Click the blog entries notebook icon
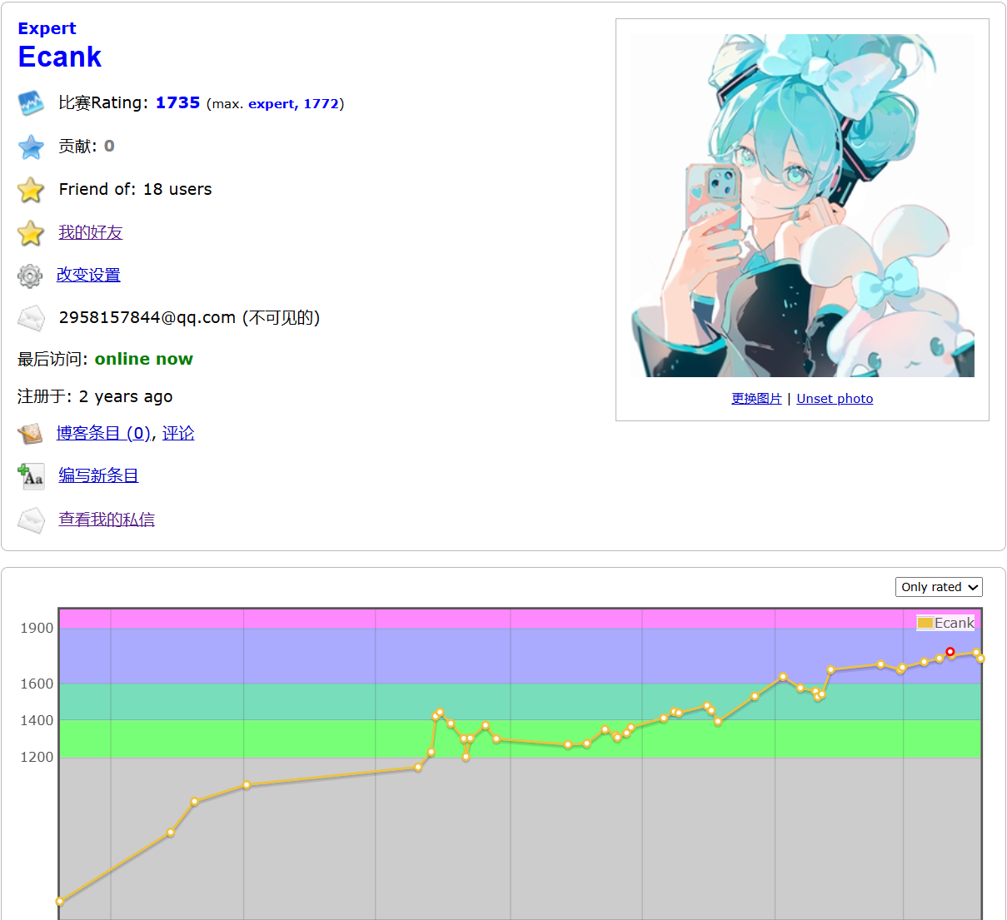This screenshot has height=920, width=1007. pyautogui.click(x=30, y=434)
